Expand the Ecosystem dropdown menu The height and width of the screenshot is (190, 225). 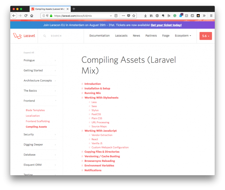pos(183,35)
